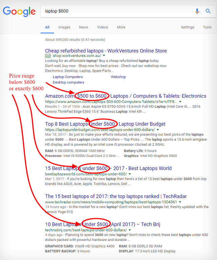This screenshot has height=260, width=217.
Task: Click Battery Life: 5 hours text
Action: pos(140,151)
